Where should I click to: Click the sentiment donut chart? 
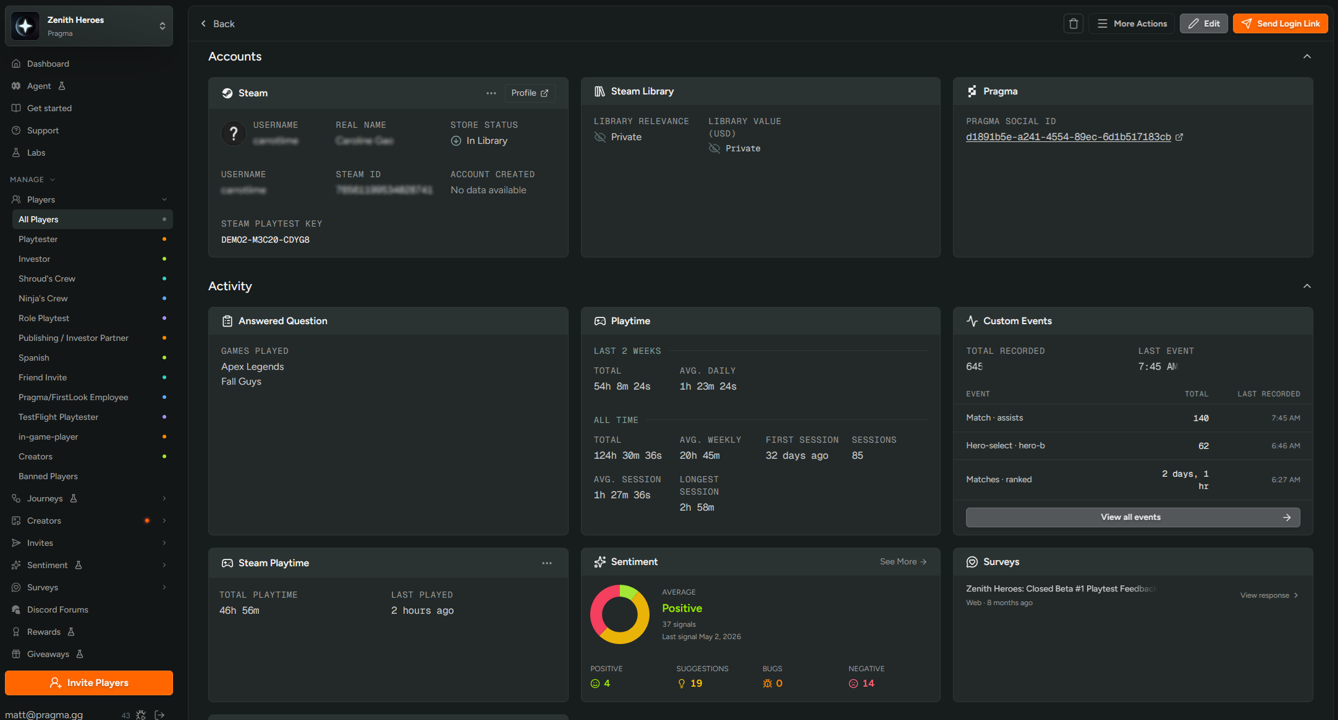tap(620, 614)
